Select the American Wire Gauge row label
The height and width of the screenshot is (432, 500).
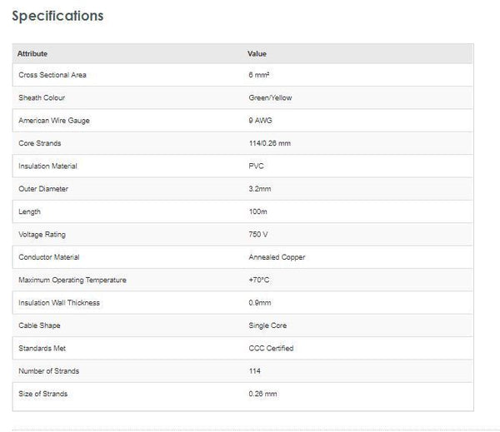point(53,121)
